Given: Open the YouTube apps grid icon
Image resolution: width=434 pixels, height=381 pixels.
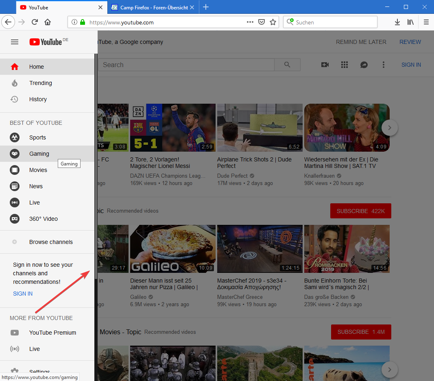Looking at the screenshot, I should pos(345,65).
